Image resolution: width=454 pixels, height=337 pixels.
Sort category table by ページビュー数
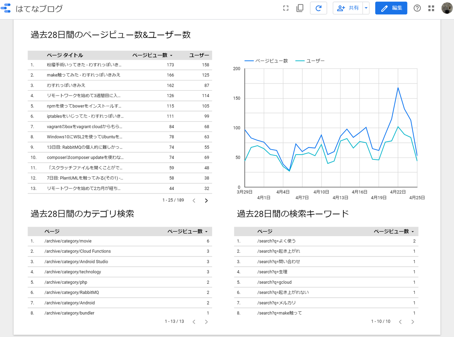pos(188,231)
